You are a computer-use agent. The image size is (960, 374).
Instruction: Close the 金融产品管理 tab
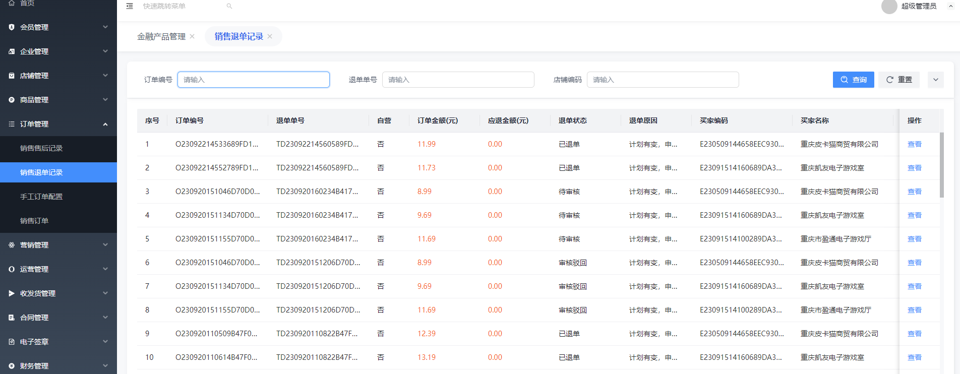click(x=192, y=36)
